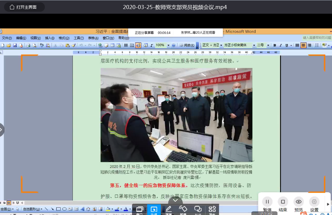Toggle Bold formatting
The width and height of the screenshot is (332, 215).
[x=275, y=45]
